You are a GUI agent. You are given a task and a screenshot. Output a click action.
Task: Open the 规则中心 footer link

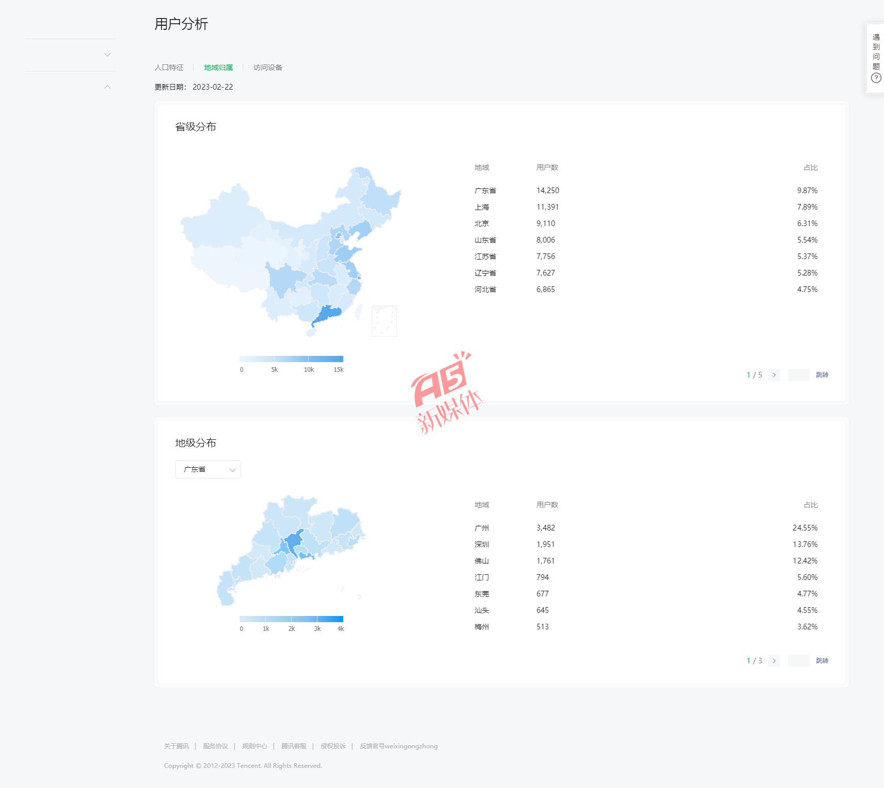click(x=255, y=746)
